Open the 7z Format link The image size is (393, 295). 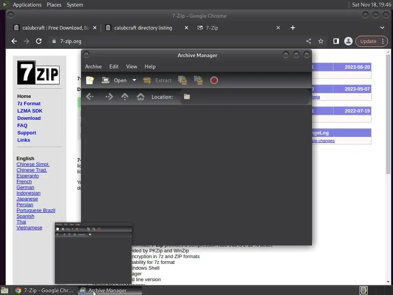pyautogui.click(x=29, y=104)
